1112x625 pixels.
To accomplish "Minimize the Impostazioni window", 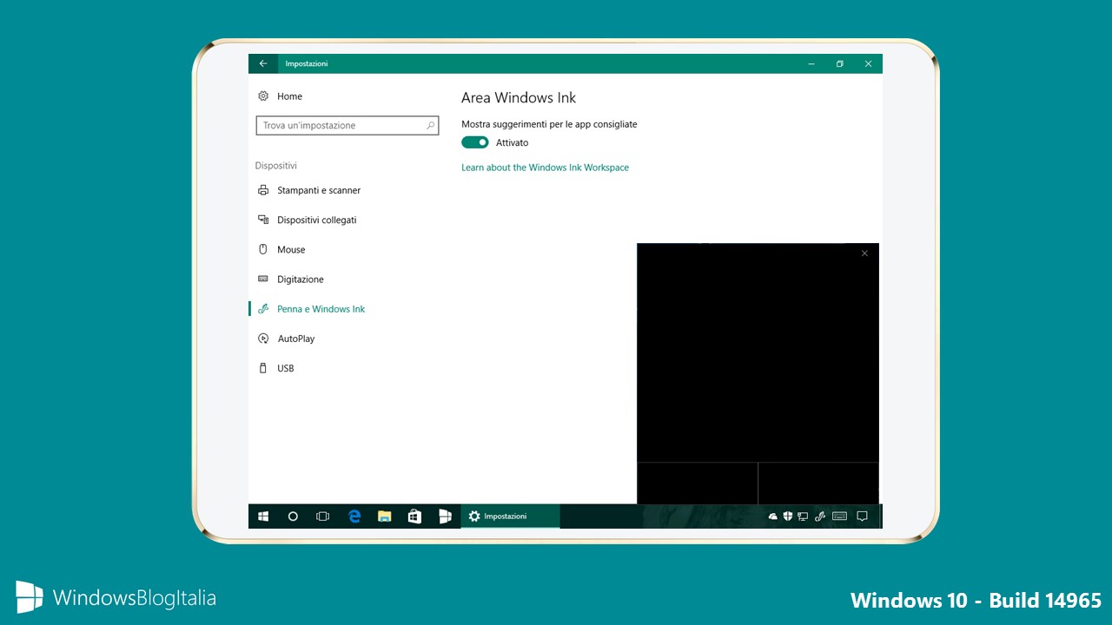I will (811, 63).
